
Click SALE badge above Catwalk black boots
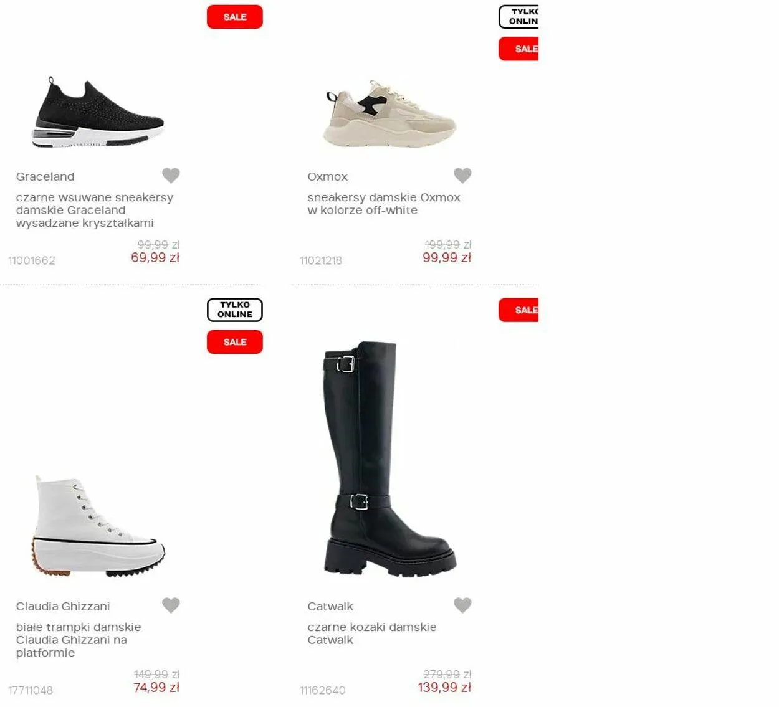click(519, 310)
